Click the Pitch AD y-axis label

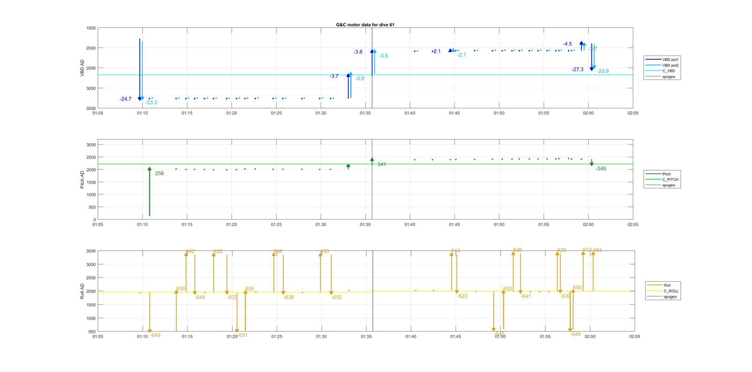pyautogui.click(x=82, y=179)
